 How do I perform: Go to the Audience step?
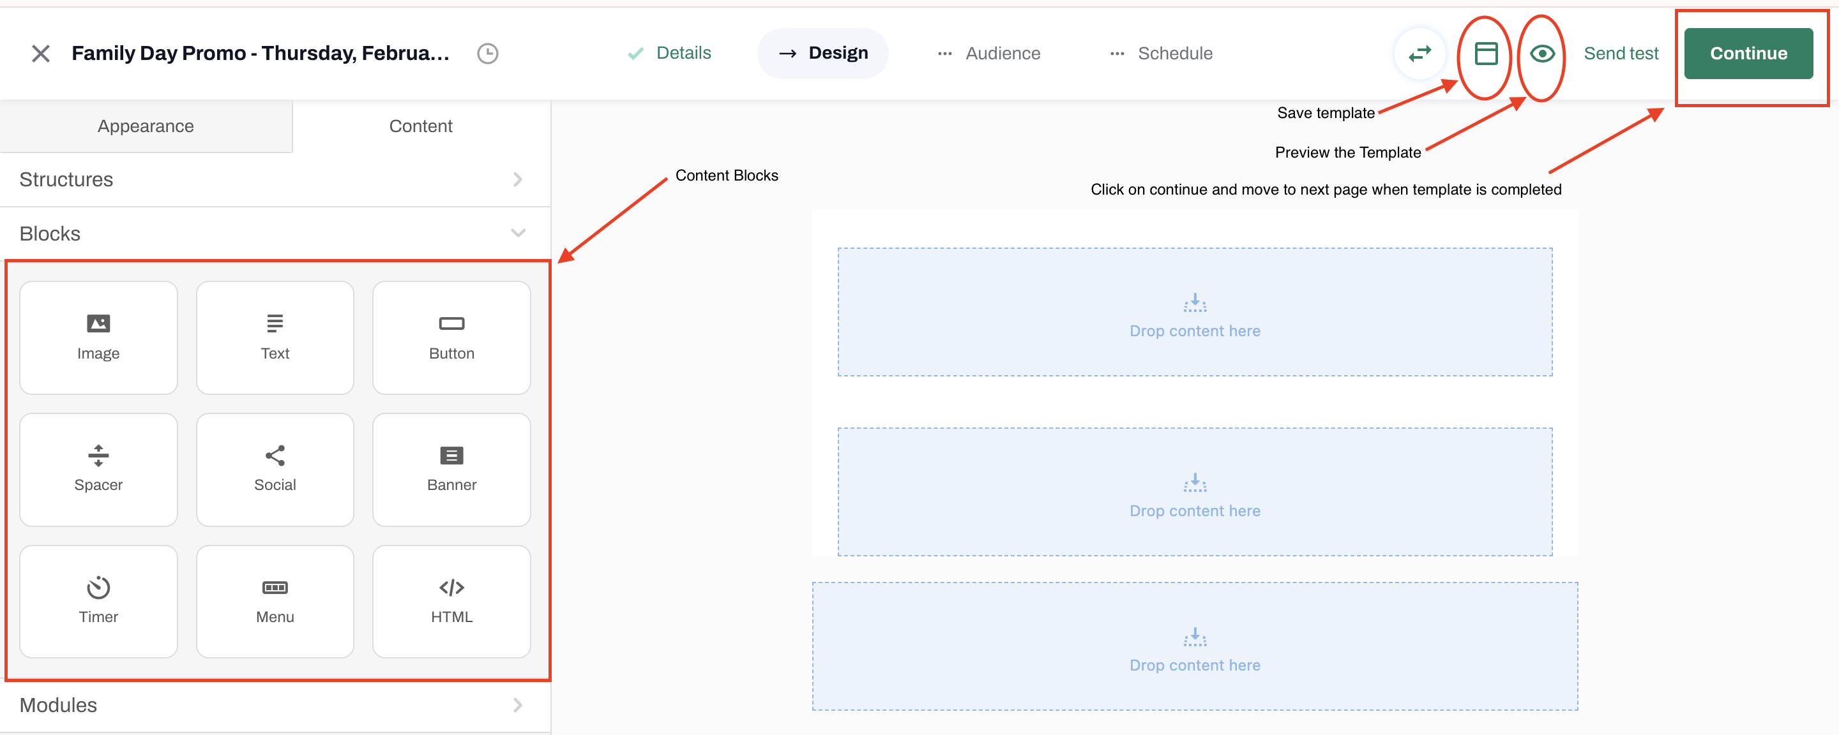988,54
